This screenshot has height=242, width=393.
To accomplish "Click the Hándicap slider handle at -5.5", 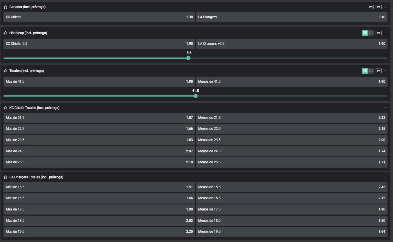I will click(188, 58).
